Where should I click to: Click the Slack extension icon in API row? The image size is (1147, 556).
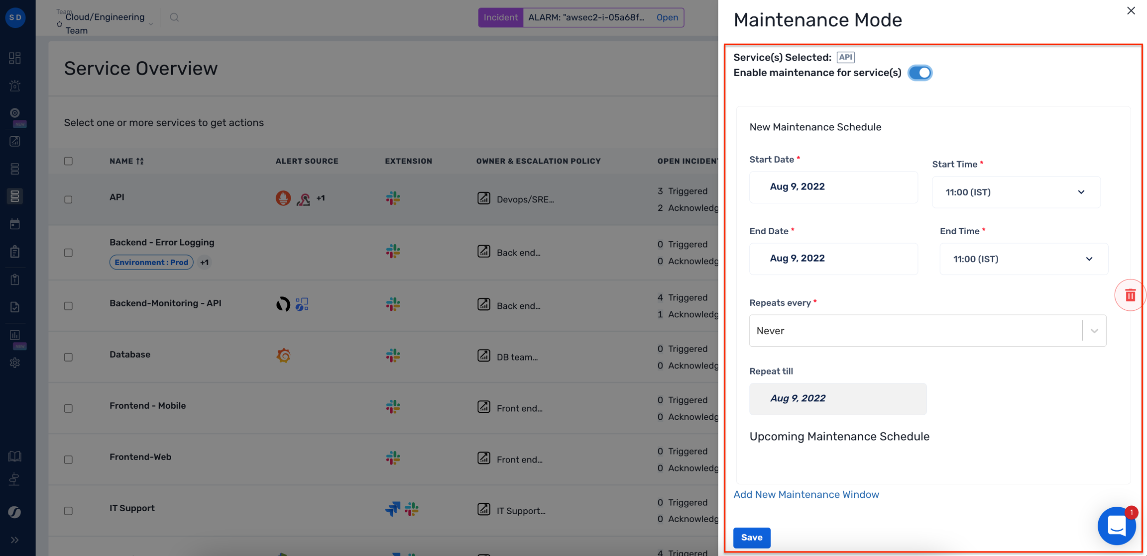393,198
